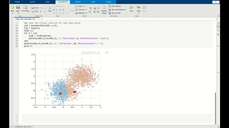Switch to the FIGURE ribbon tab

108,2
